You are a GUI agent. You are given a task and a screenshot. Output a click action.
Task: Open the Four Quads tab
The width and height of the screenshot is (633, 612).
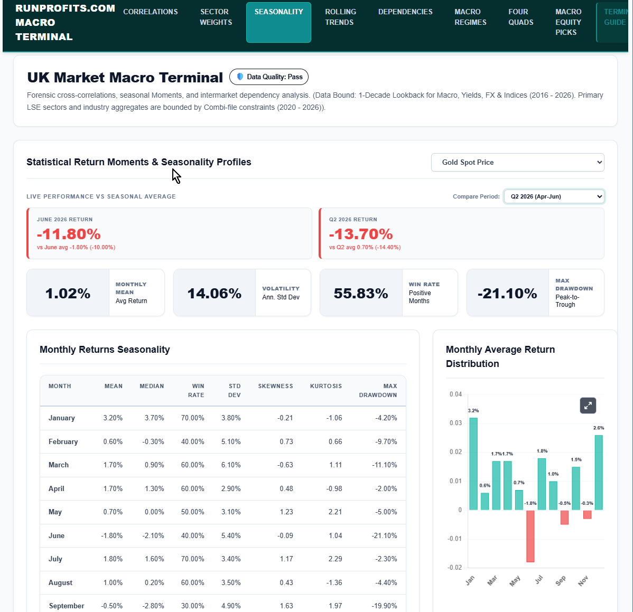coord(521,17)
